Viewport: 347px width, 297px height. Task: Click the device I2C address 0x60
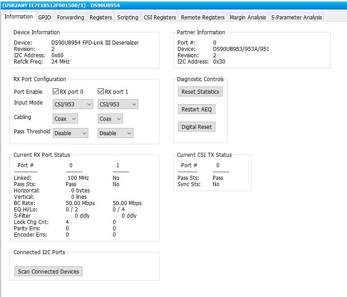(x=57, y=55)
